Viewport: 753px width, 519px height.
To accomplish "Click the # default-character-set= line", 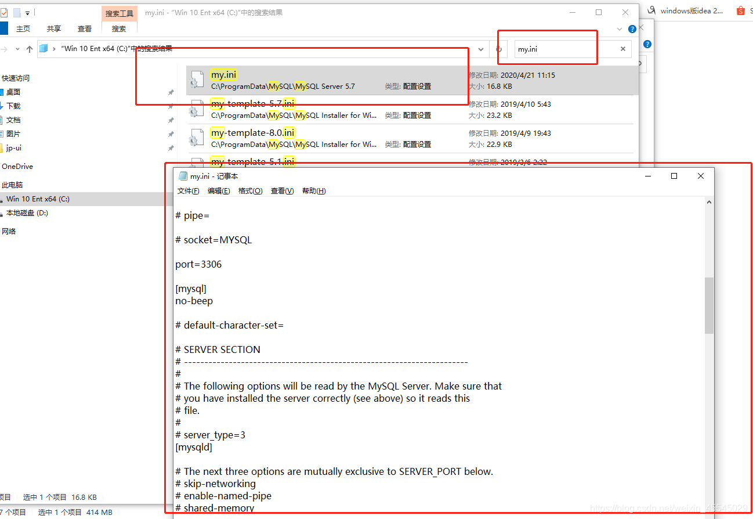I will point(230,325).
